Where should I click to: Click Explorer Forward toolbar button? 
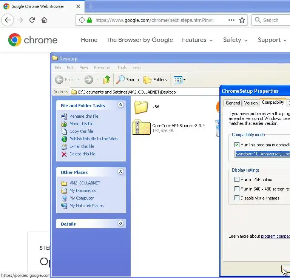tap(89, 80)
